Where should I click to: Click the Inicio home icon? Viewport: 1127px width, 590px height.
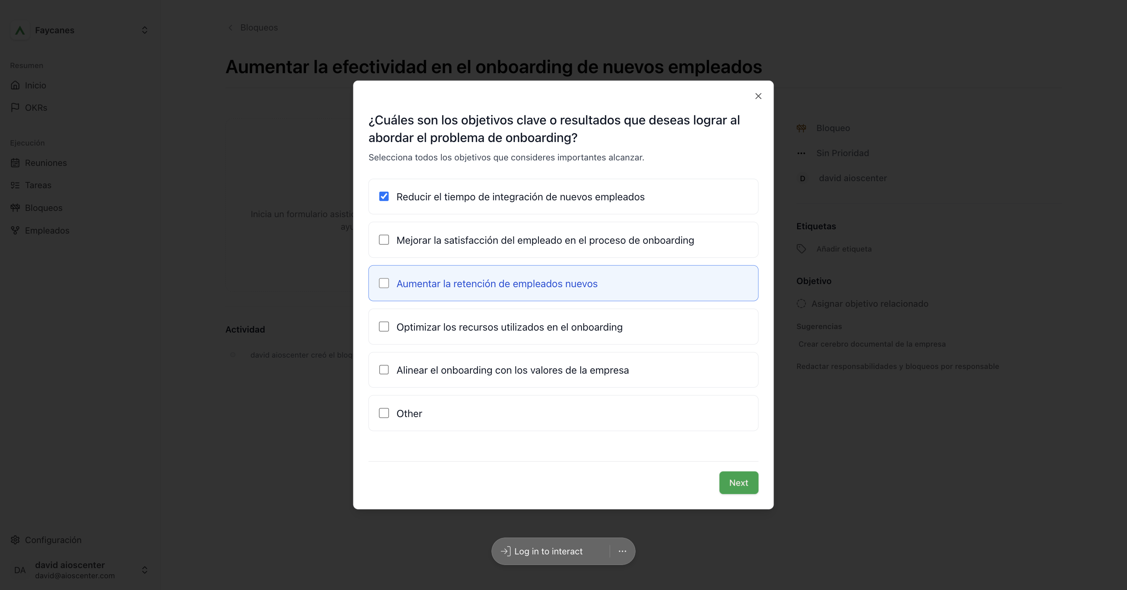pos(15,85)
